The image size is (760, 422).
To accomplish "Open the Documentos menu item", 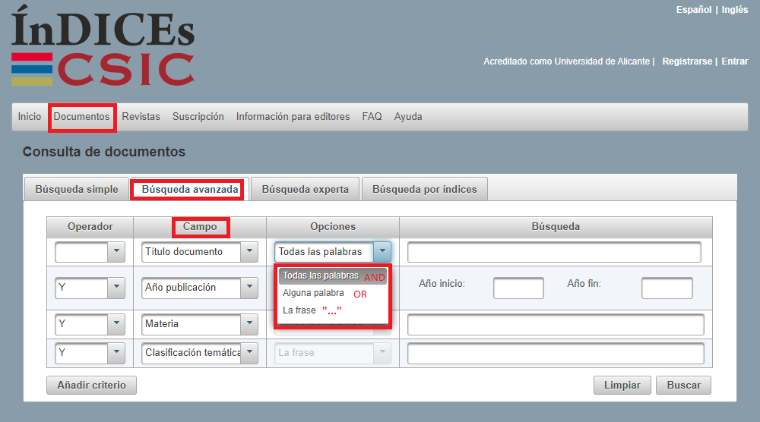I will coord(81,117).
